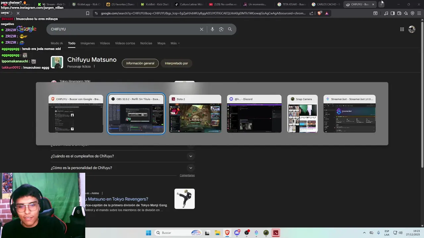Open a new browser tab
This screenshot has height=238, width=424.
[381, 4]
